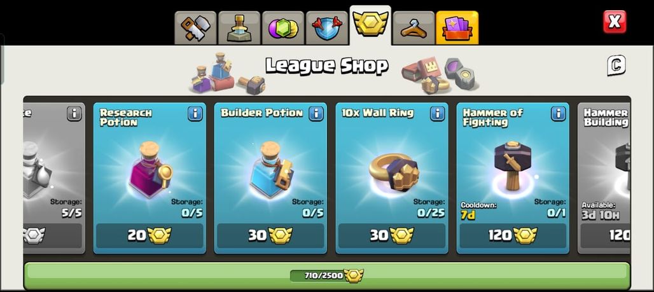The width and height of the screenshot is (654, 292).
Task: Open the blue shield tab
Action: coord(326,28)
